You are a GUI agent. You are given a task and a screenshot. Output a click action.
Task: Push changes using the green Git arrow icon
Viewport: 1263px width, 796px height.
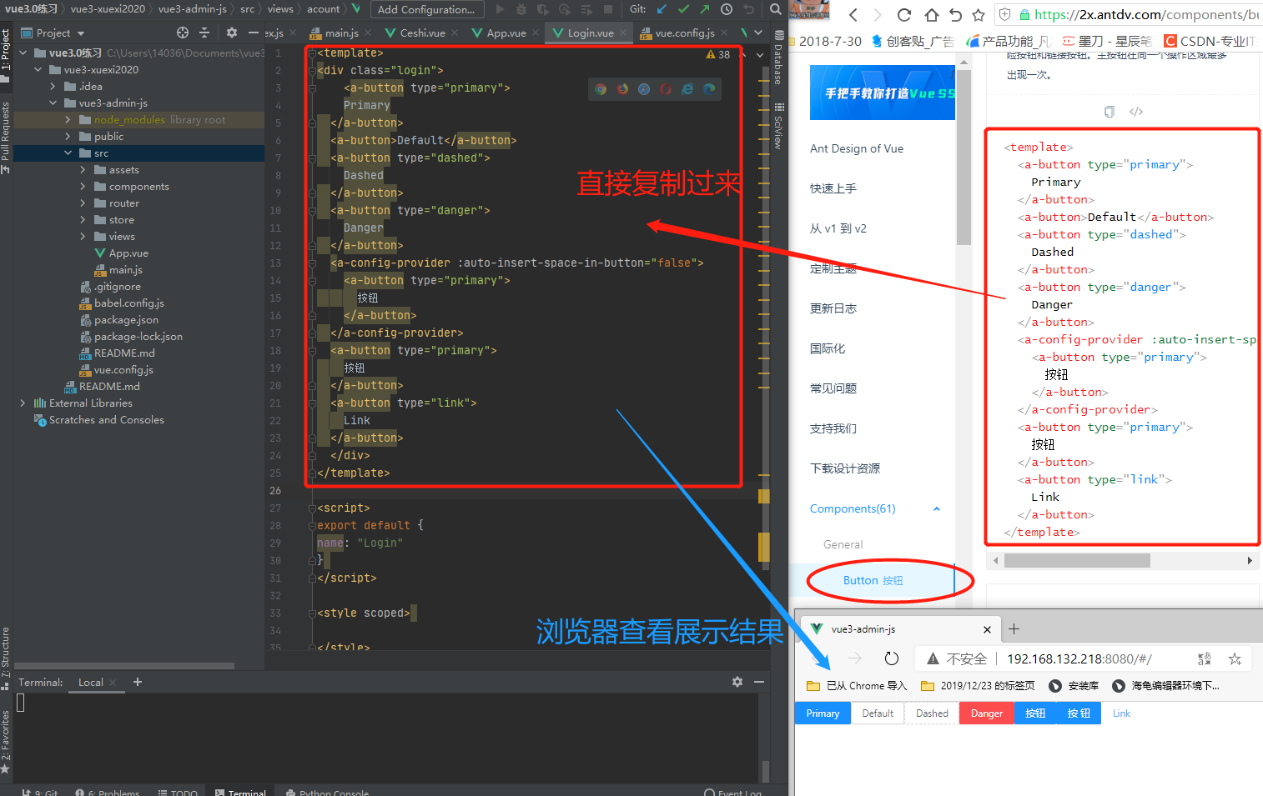coord(706,9)
